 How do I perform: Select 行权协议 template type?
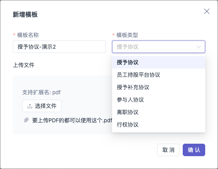point(159,125)
